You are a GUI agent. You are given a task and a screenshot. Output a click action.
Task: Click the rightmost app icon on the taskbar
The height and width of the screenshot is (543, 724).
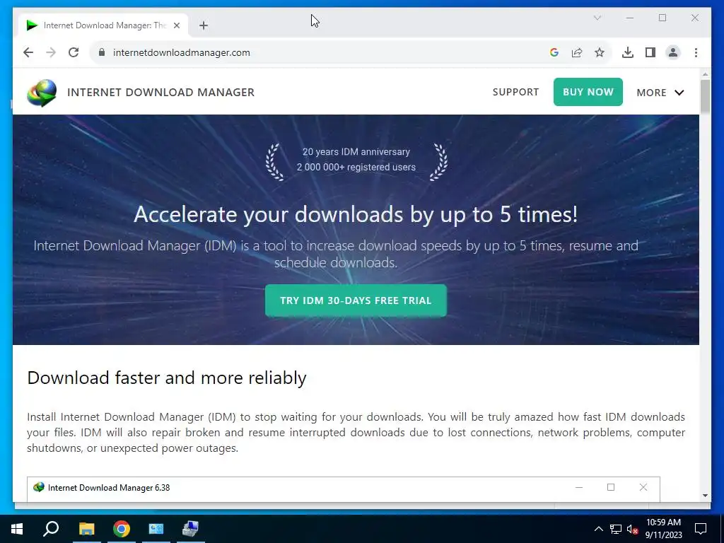coord(190,529)
